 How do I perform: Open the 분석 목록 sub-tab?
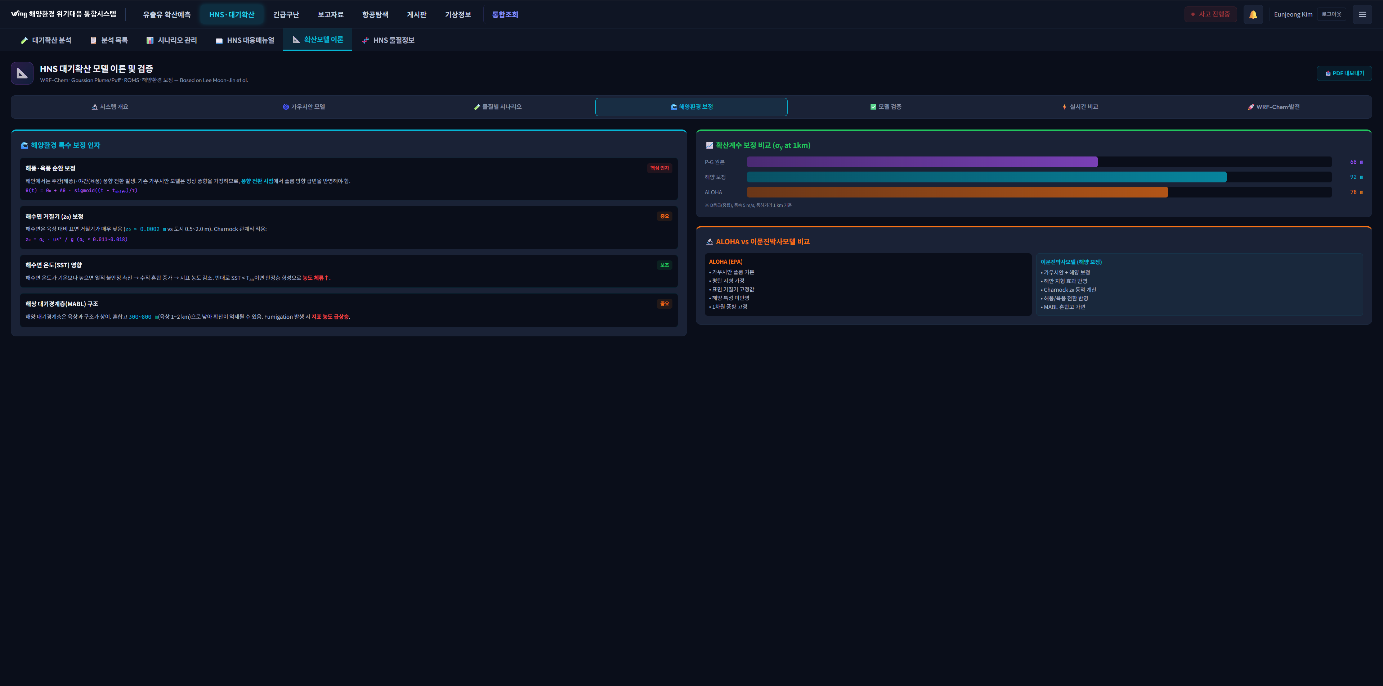[109, 40]
